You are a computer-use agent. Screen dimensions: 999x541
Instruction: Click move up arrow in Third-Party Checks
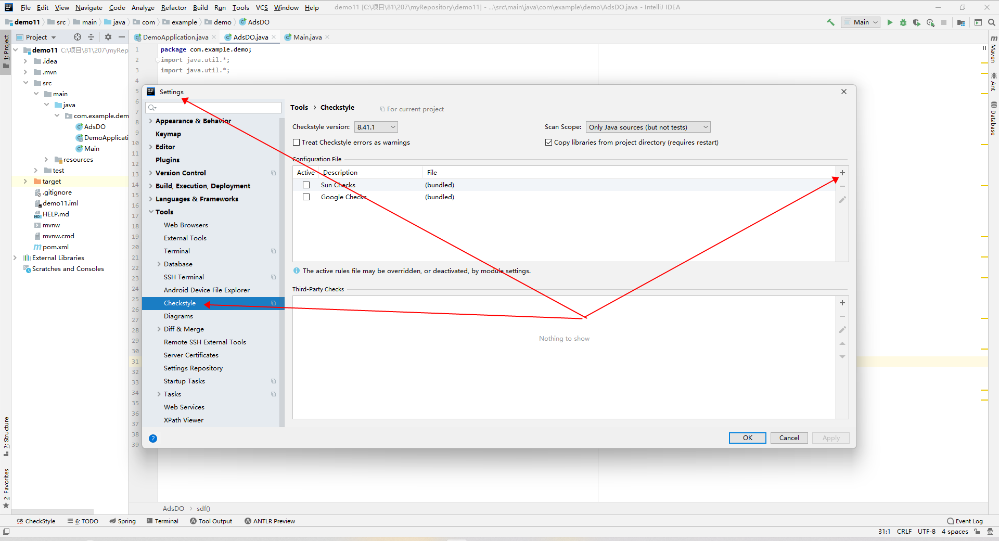click(842, 343)
